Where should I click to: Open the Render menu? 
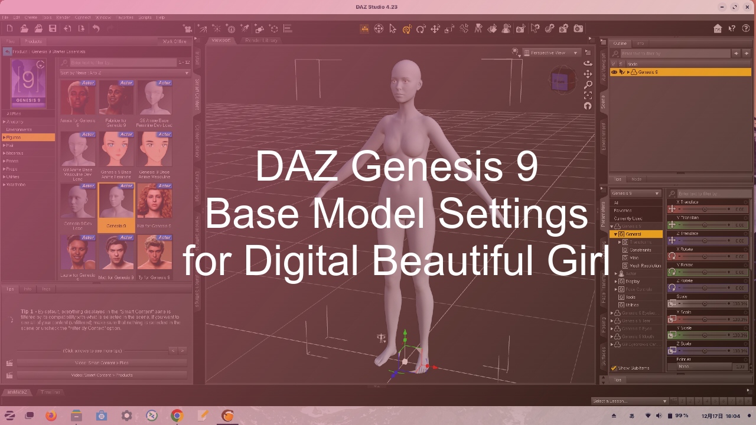pos(63,18)
